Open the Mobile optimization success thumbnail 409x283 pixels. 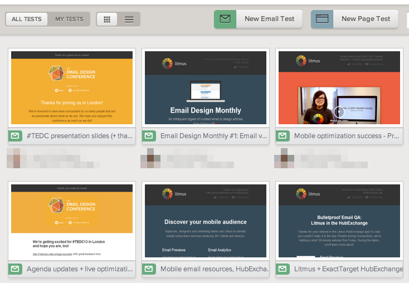pos(339,87)
